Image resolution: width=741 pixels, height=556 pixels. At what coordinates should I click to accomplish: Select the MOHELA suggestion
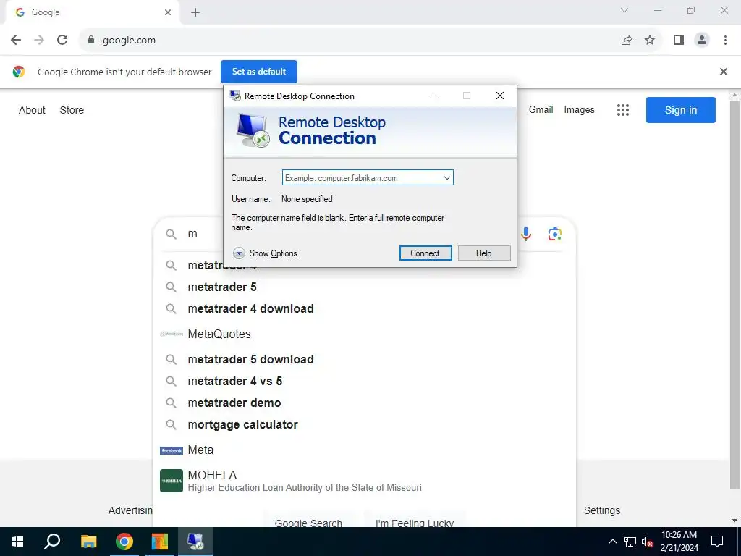pyautogui.click(x=365, y=481)
